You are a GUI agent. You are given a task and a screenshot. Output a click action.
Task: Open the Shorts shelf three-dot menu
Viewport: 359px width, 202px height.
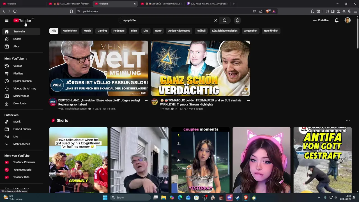point(348,120)
